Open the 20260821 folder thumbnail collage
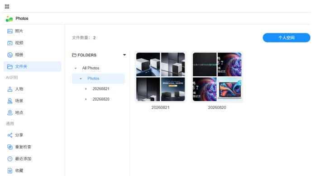 161,77
